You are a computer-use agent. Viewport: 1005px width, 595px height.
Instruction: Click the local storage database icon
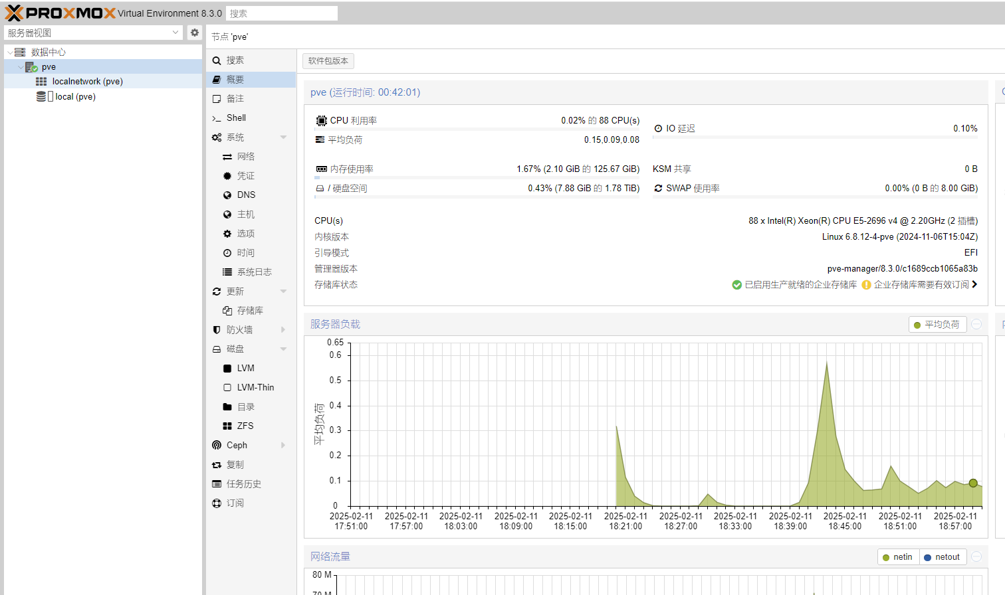click(x=41, y=96)
